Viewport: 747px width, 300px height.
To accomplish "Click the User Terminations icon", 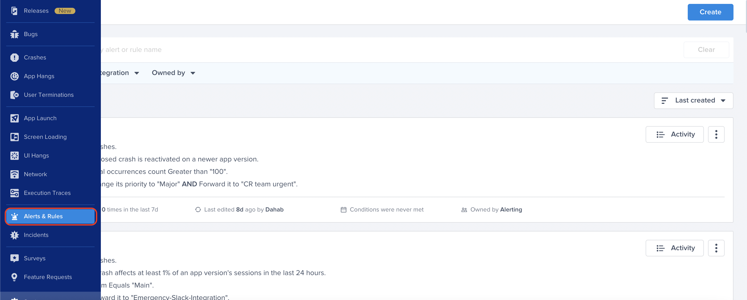I will click(x=14, y=95).
